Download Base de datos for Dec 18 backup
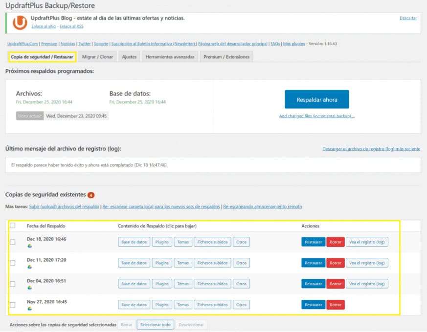Image resolution: width=427 pixels, height=332 pixels. [134, 242]
